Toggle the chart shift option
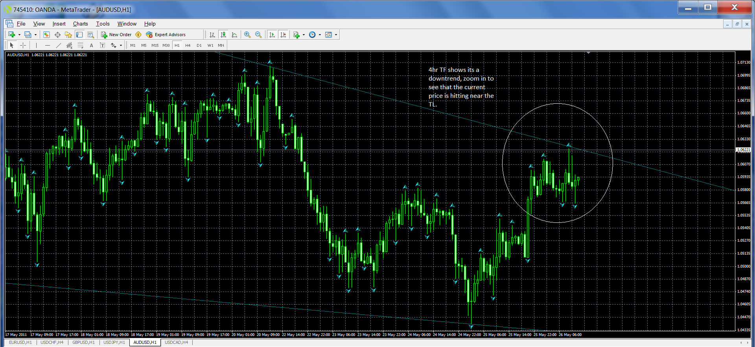This screenshot has height=347, width=755. pos(283,35)
